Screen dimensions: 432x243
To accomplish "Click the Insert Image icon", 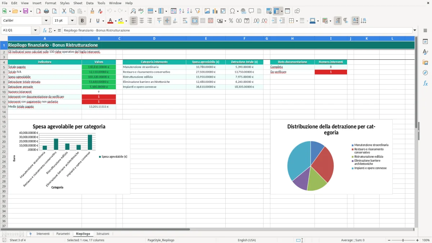I will point(207,11).
